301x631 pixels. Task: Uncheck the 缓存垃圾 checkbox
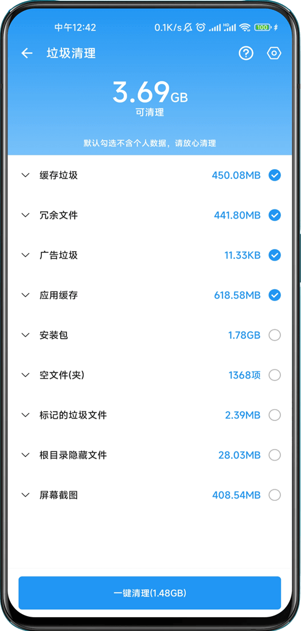275,175
